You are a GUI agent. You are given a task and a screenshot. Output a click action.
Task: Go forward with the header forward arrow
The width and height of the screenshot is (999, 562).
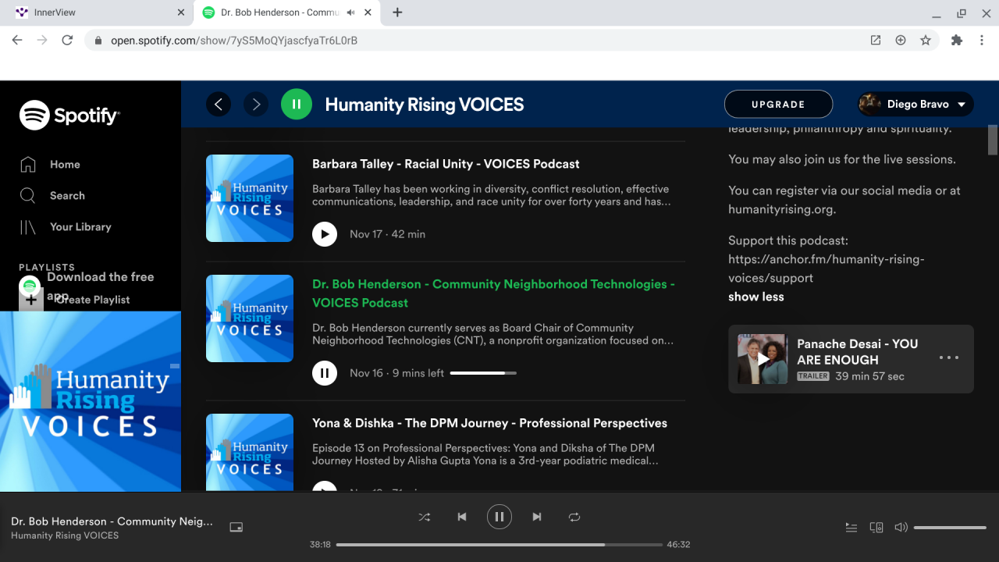click(x=256, y=104)
